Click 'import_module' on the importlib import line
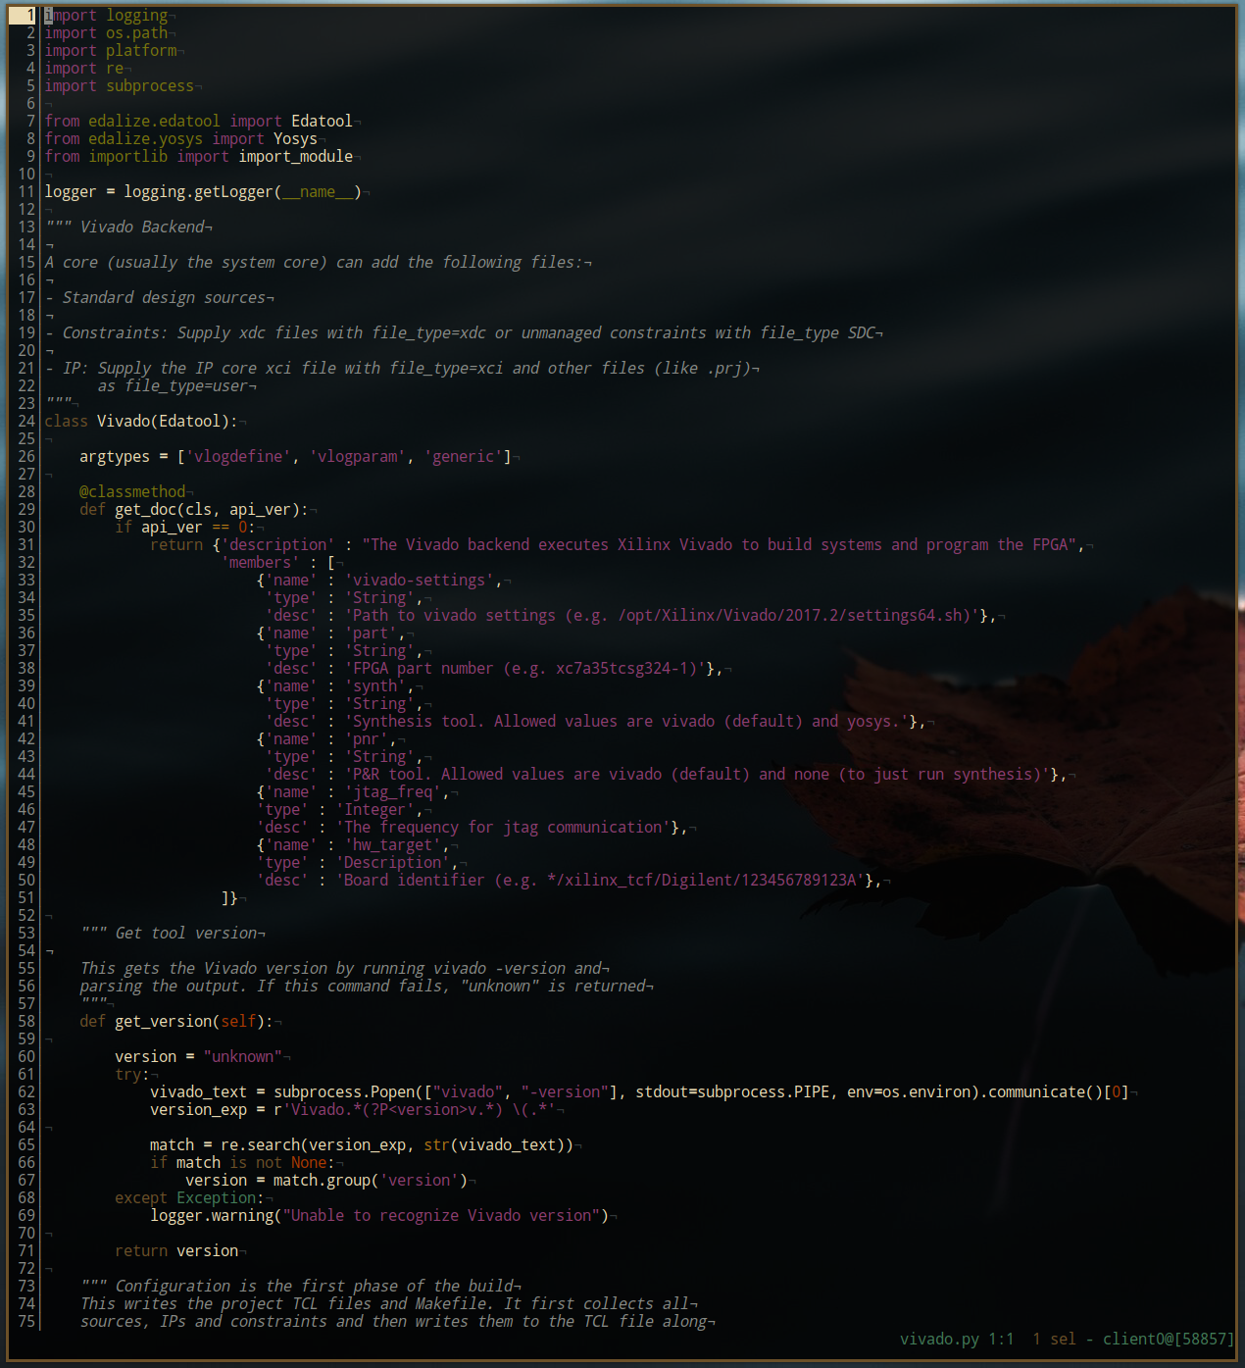 296,156
